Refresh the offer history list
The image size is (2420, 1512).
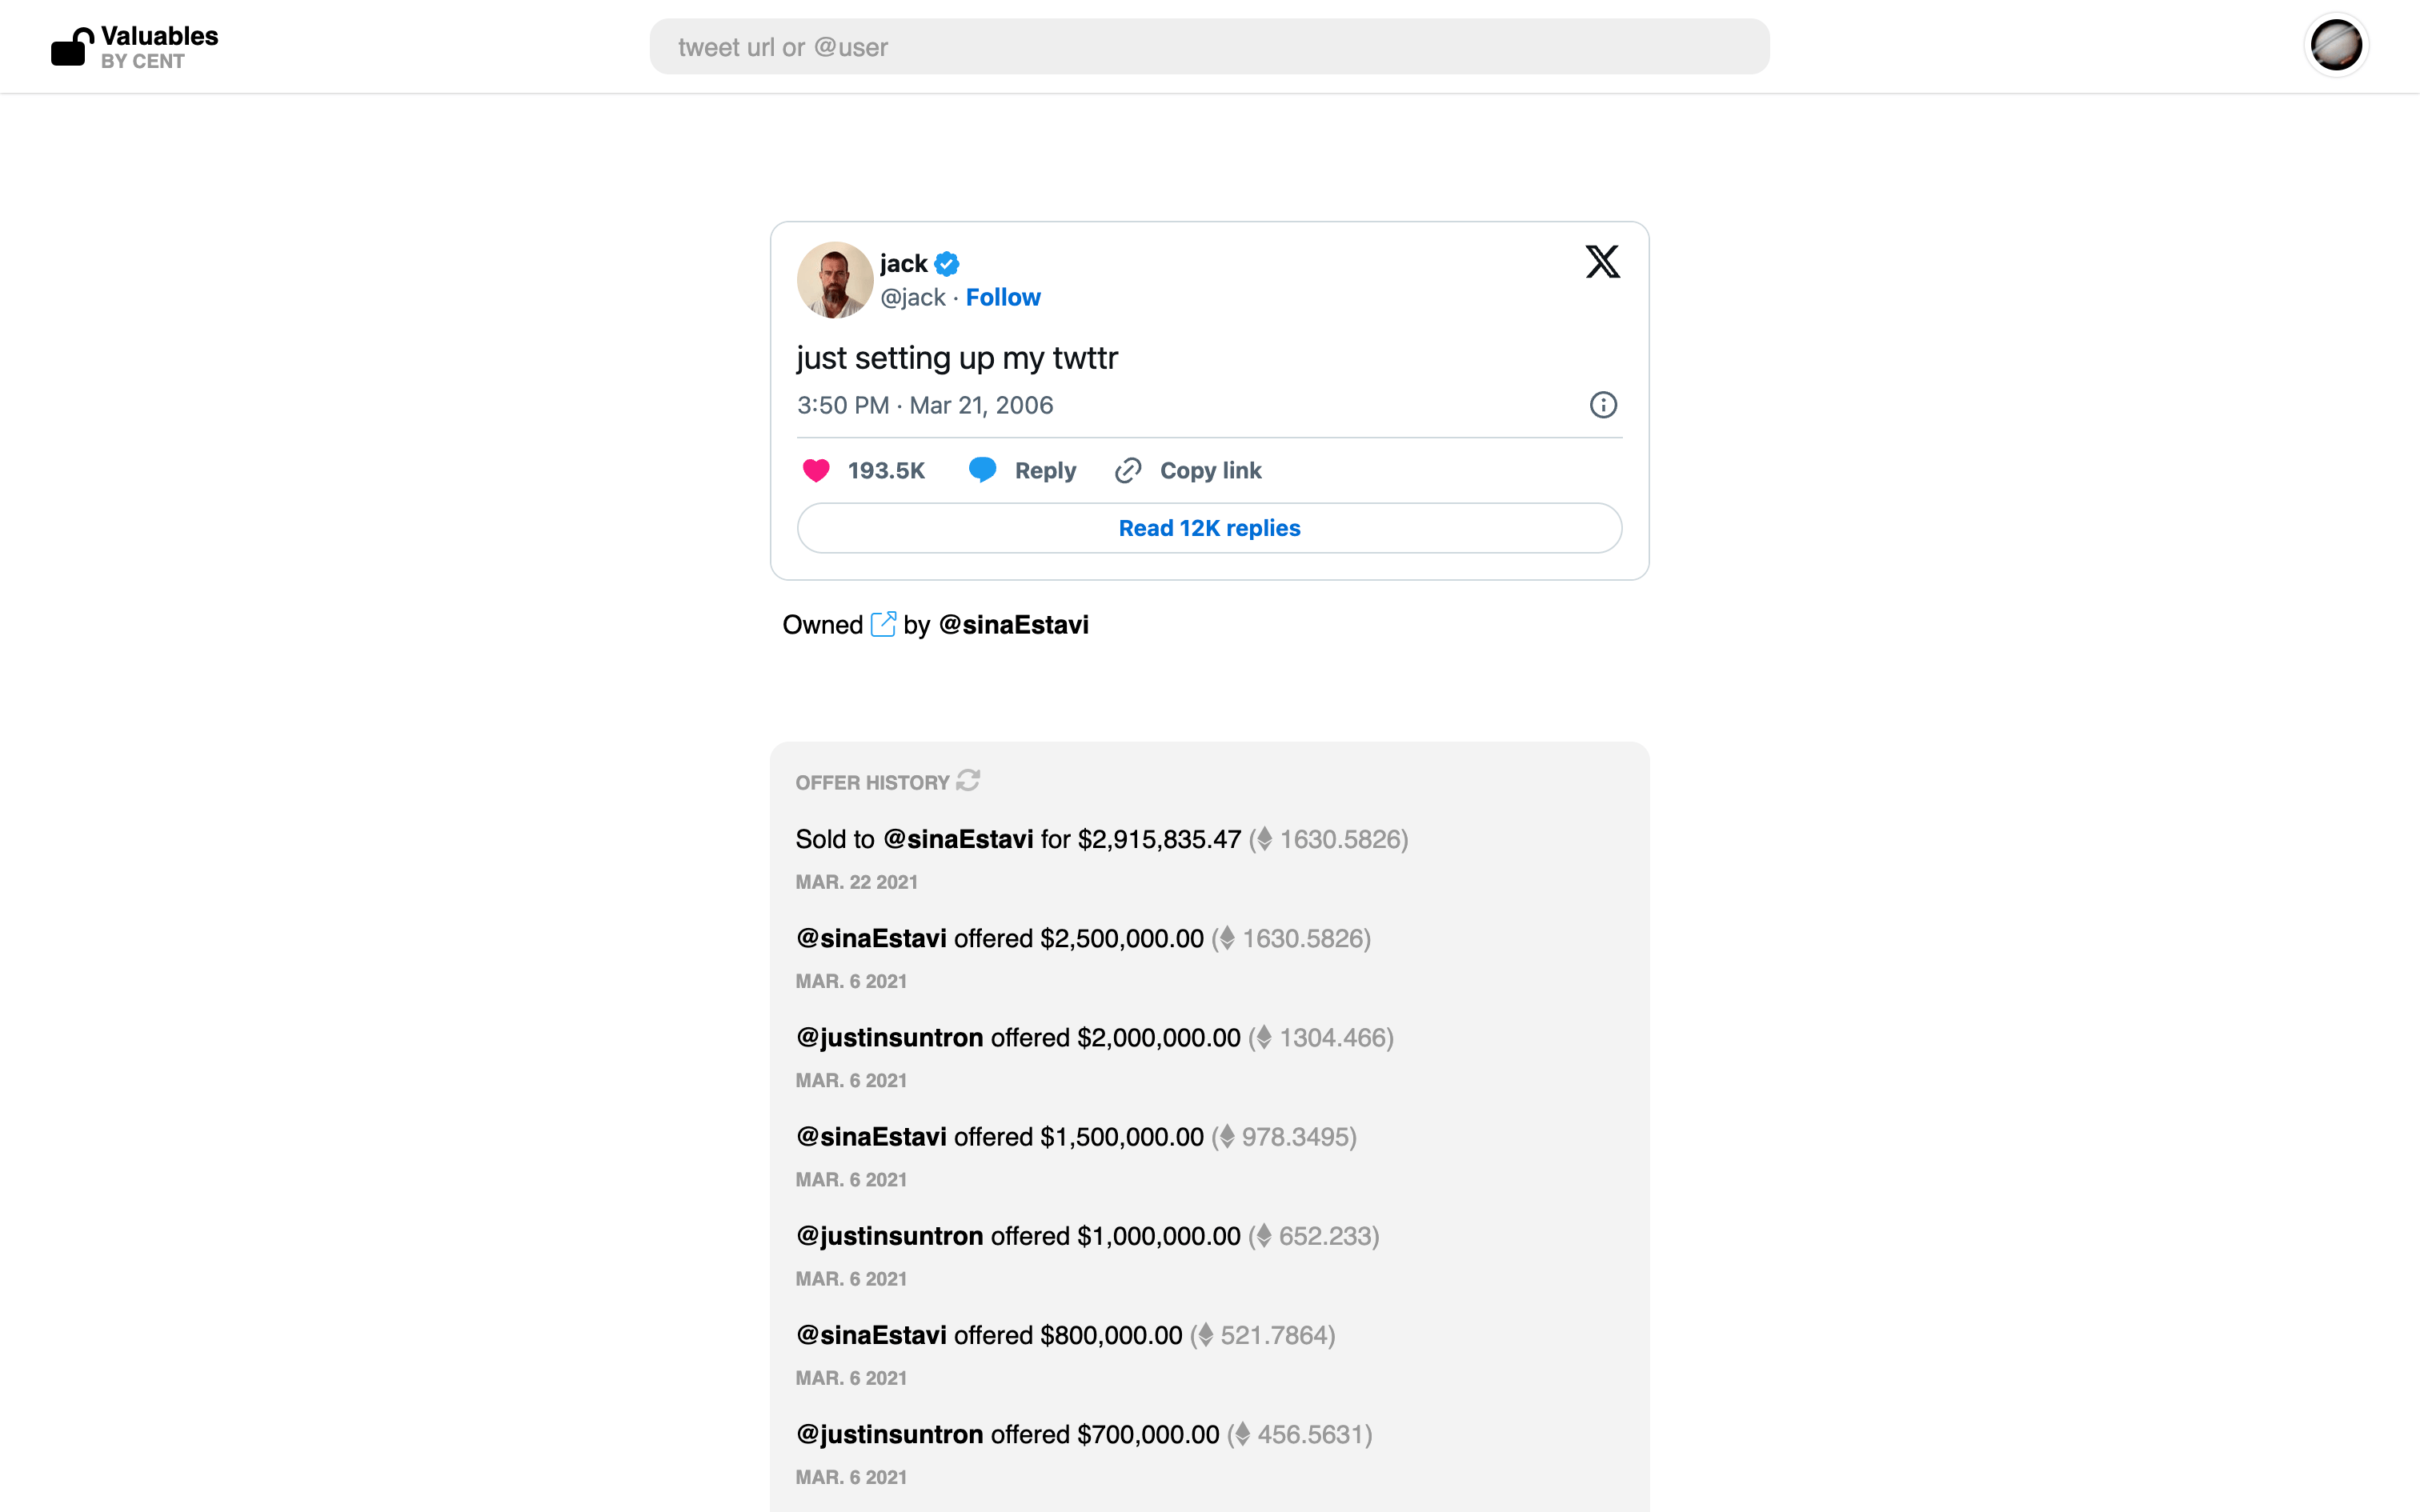point(968,781)
